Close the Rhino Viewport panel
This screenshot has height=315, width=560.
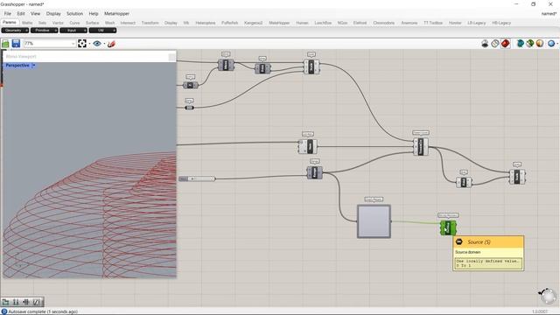point(171,57)
